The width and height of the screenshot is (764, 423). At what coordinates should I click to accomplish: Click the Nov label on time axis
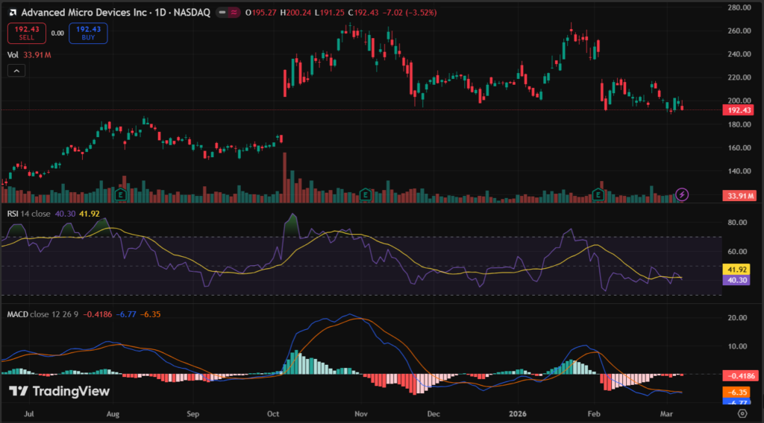tap(360, 412)
